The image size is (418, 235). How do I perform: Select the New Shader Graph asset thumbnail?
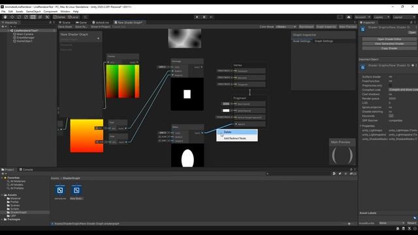pyautogui.click(x=76, y=190)
